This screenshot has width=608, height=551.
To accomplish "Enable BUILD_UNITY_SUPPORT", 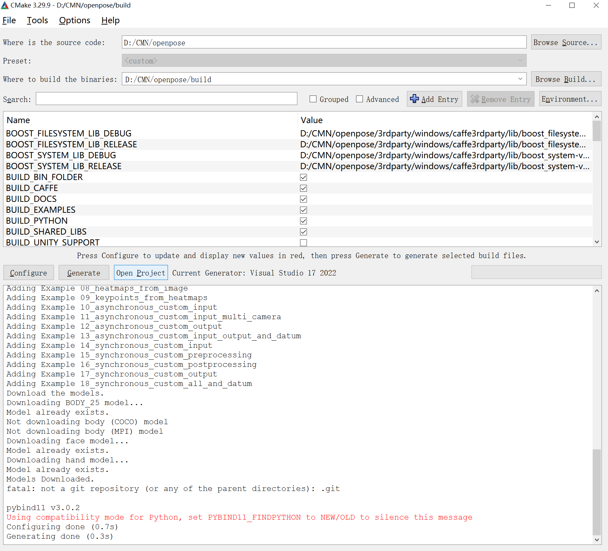I will click(x=303, y=242).
